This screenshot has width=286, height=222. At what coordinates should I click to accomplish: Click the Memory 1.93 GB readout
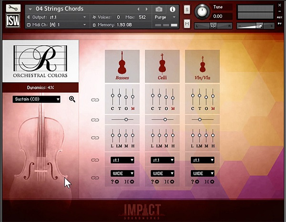coord(114,25)
